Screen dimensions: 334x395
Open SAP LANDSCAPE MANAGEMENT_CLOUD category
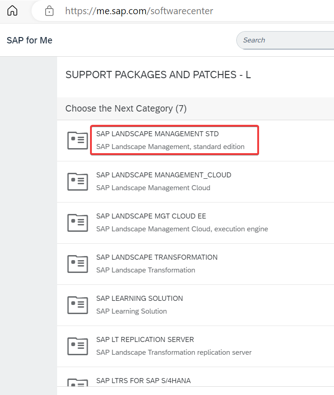pyautogui.click(x=164, y=175)
